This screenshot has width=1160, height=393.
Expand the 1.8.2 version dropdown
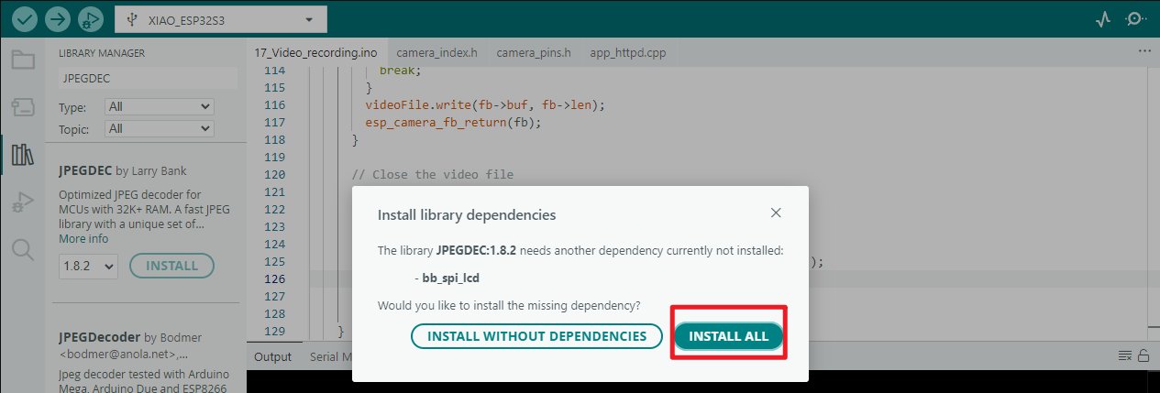[88, 266]
